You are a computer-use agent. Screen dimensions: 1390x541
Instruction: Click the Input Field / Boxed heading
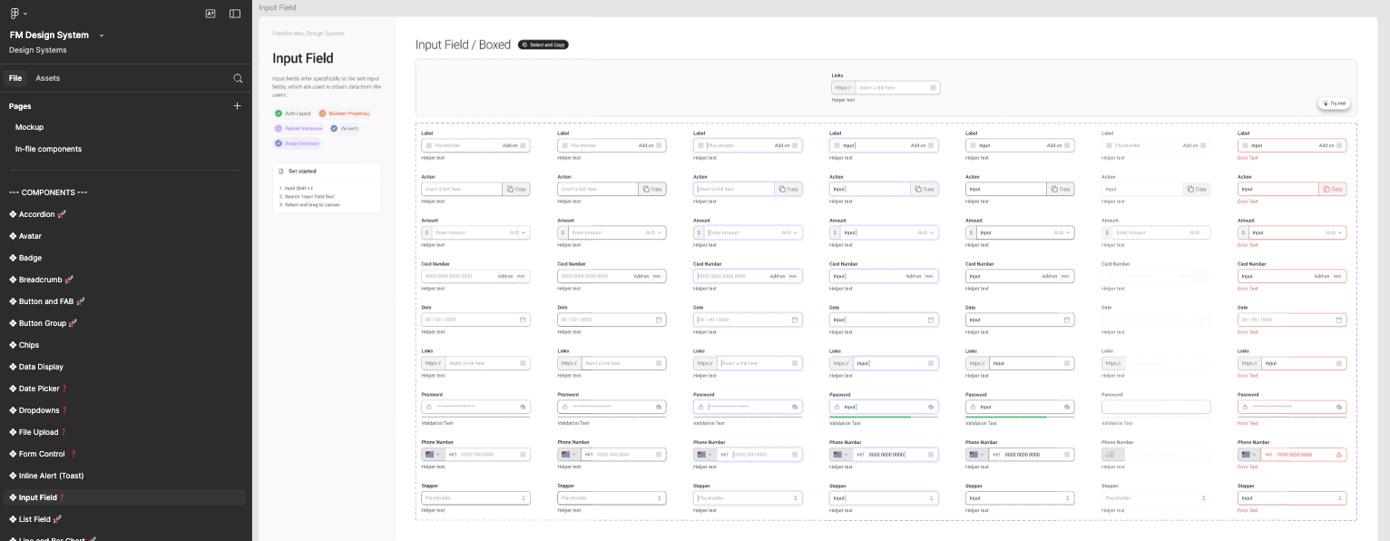[x=463, y=44]
